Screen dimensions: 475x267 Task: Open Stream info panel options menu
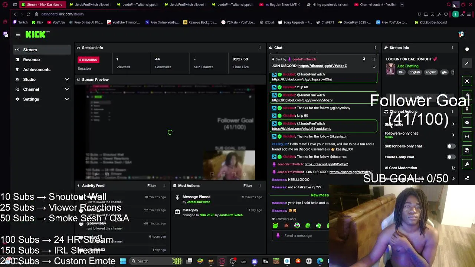click(452, 48)
